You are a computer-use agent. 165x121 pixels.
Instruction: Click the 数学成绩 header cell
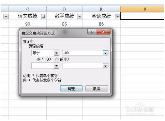(x=64, y=16)
